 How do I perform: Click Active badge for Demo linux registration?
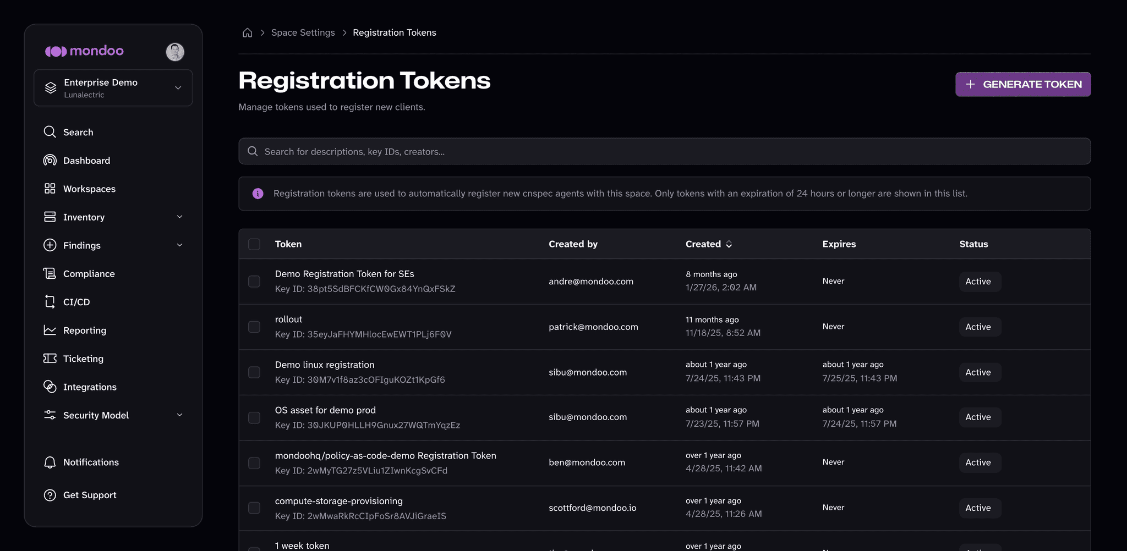coord(980,372)
